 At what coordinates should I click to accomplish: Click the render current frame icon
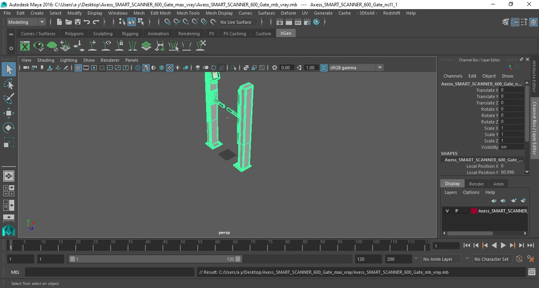[289, 22]
